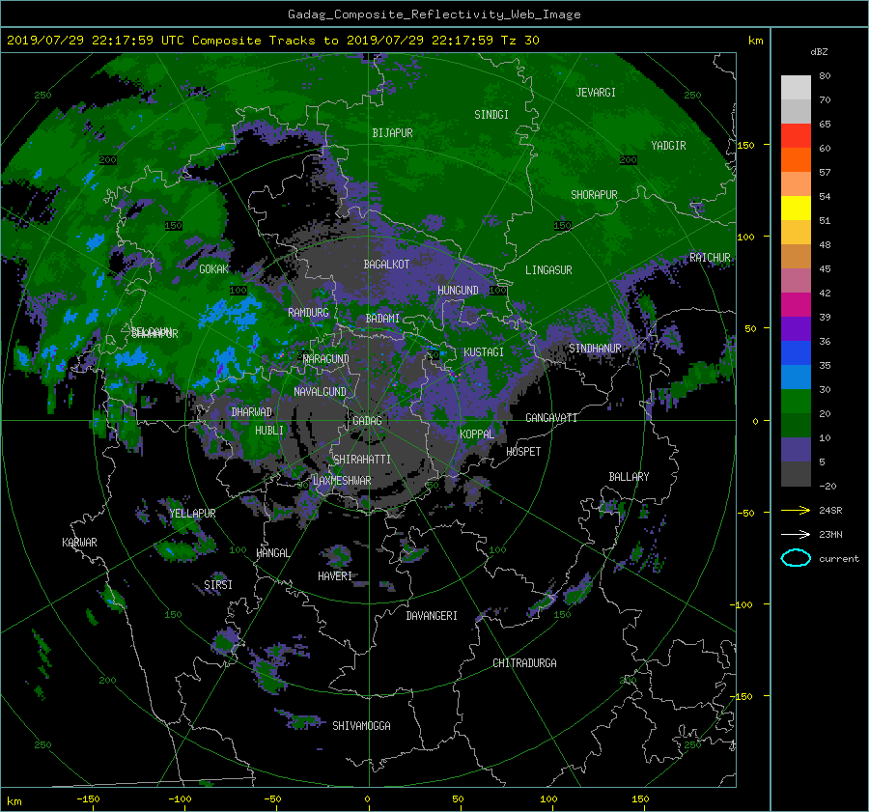Click the 'CHITRADURGA' city label

[x=525, y=663]
